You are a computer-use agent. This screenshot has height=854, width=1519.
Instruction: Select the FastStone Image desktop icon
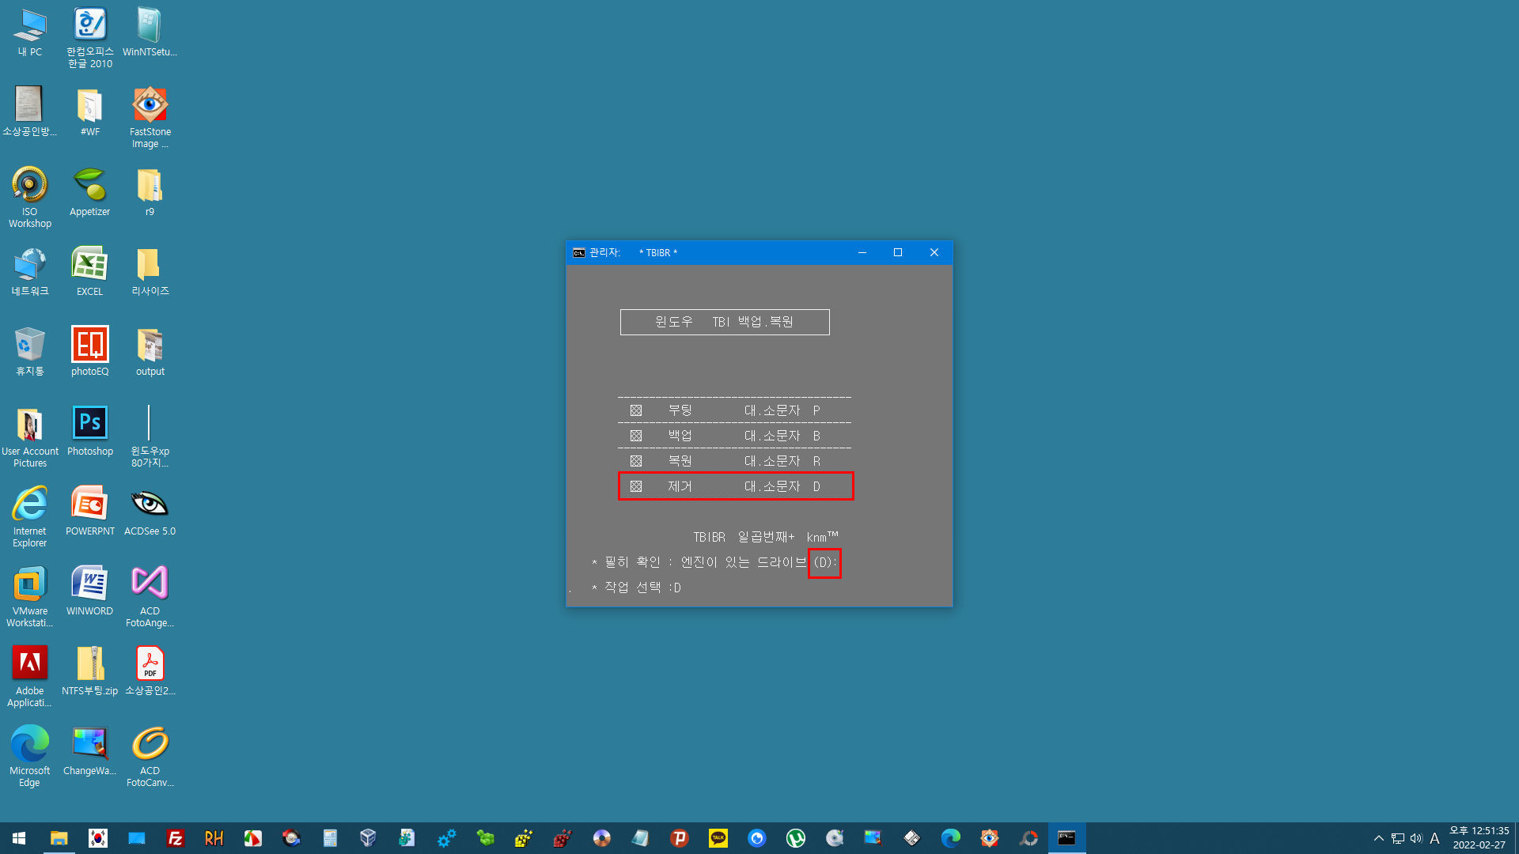point(150,118)
